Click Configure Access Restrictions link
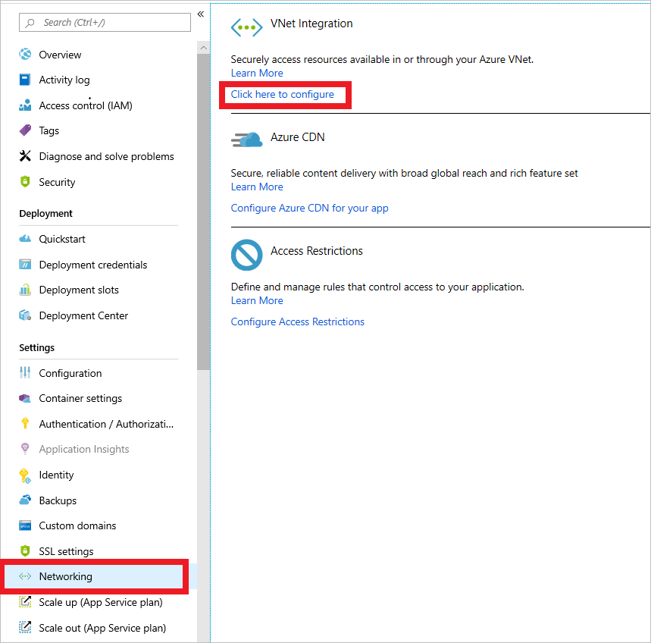The image size is (651, 643). (x=297, y=322)
